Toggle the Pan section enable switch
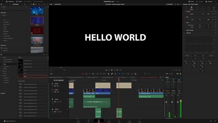Image resolution: width=218 pixels, height=123 pixels. click(185, 17)
